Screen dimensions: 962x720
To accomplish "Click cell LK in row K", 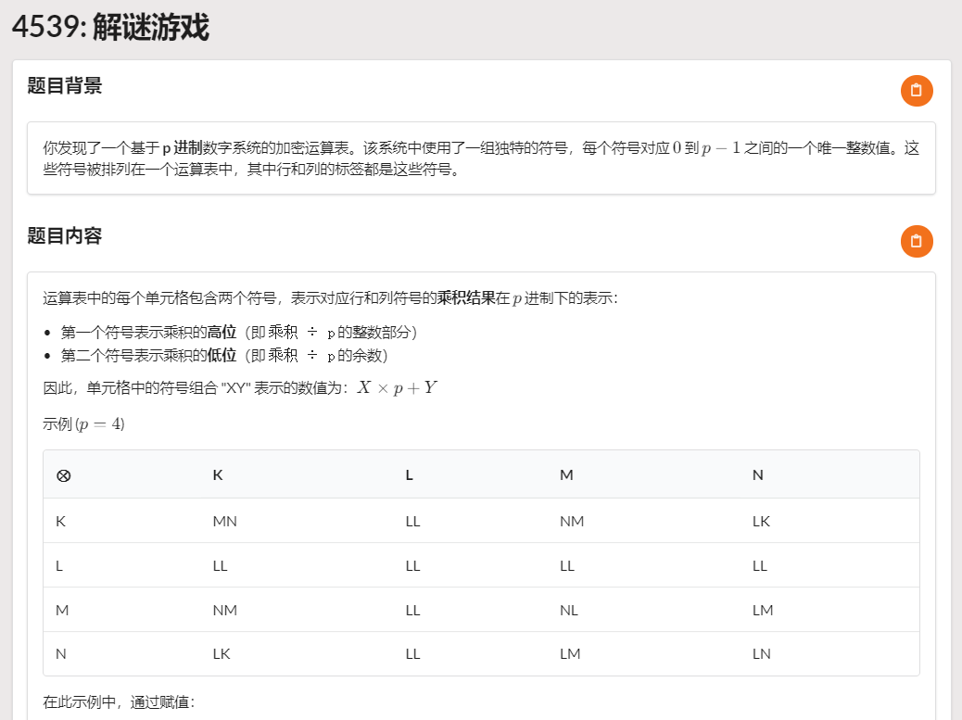I will pyautogui.click(x=761, y=522).
